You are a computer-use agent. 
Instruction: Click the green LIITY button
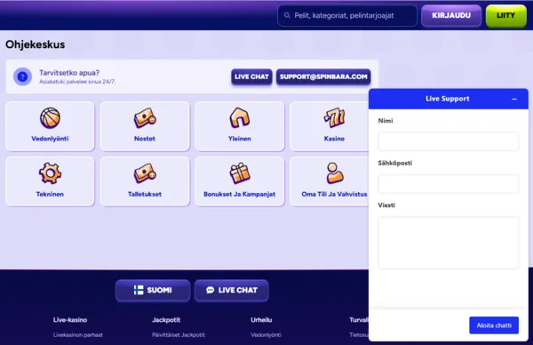click(x=505, y=16)
